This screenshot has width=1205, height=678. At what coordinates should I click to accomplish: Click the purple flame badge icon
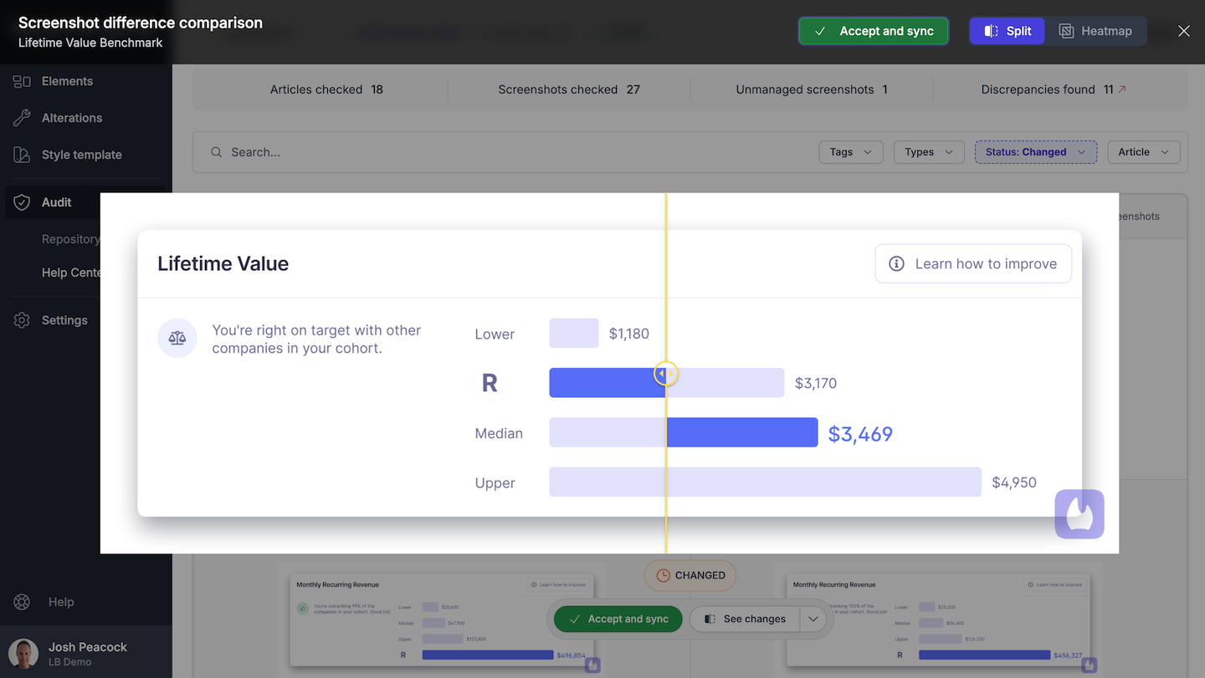[1079, 513]
